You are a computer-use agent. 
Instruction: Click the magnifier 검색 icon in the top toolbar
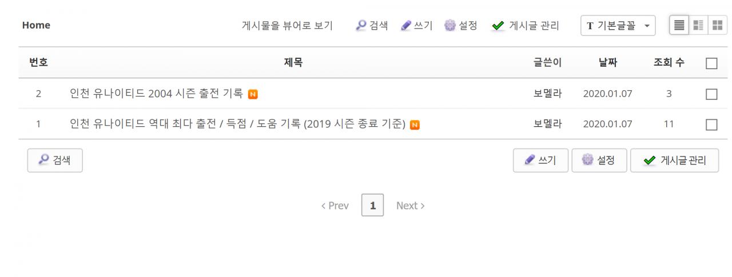[361, 25]
